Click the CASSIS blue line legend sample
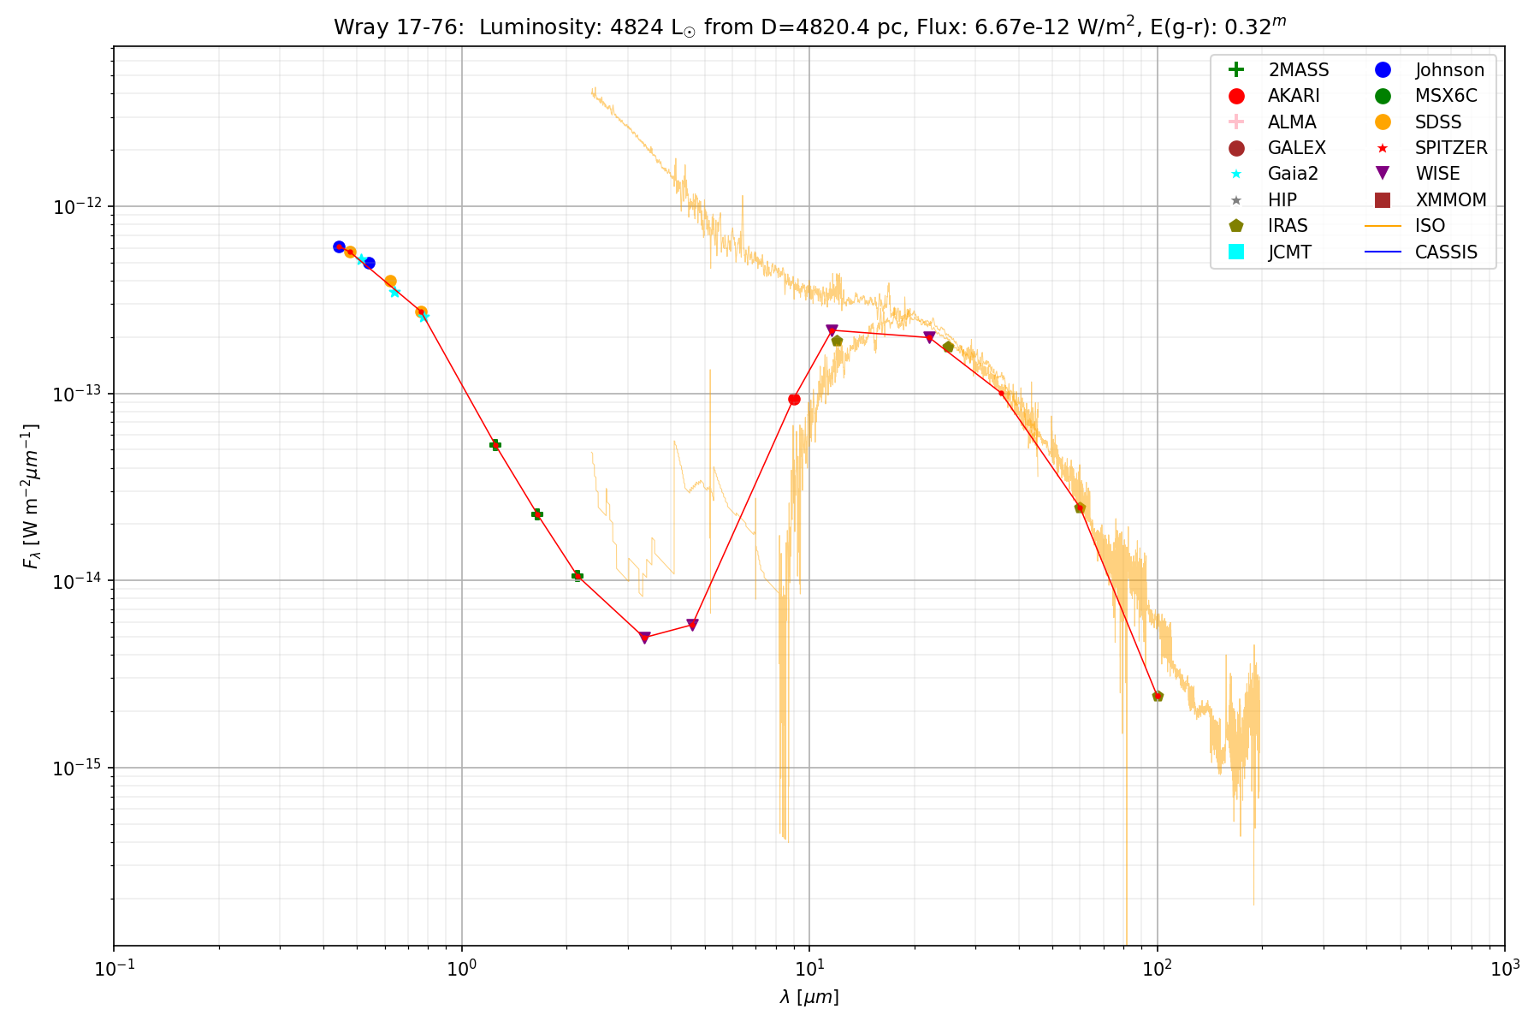This screenshot has height=1027, width=1540. click(x=1383, y=252)
